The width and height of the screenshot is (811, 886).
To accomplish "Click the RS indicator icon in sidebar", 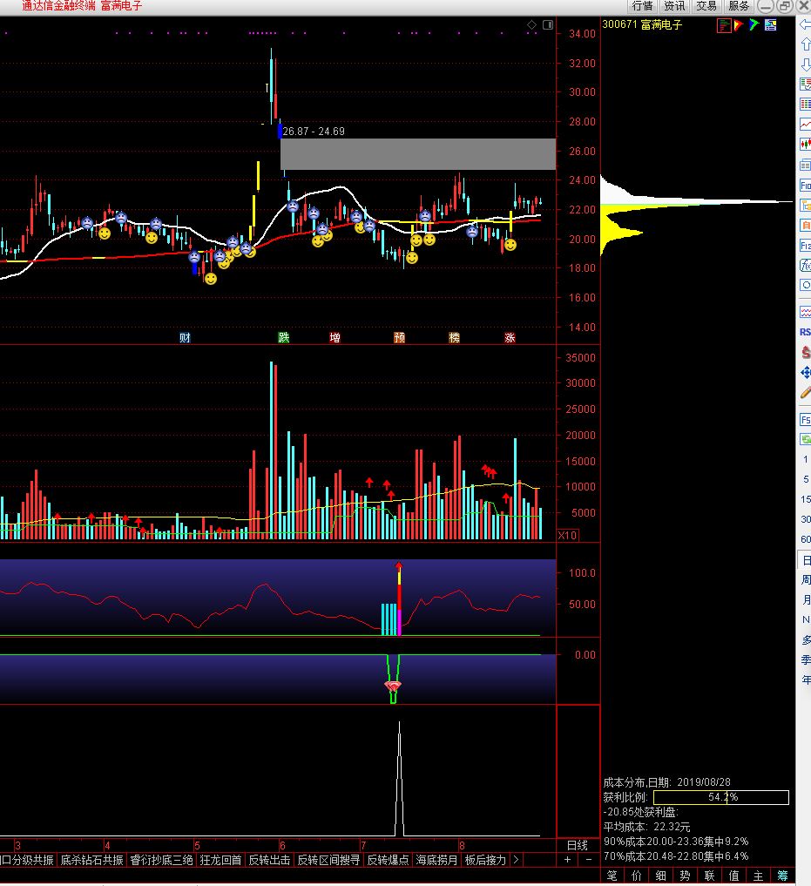I will [x=805, y=332].
